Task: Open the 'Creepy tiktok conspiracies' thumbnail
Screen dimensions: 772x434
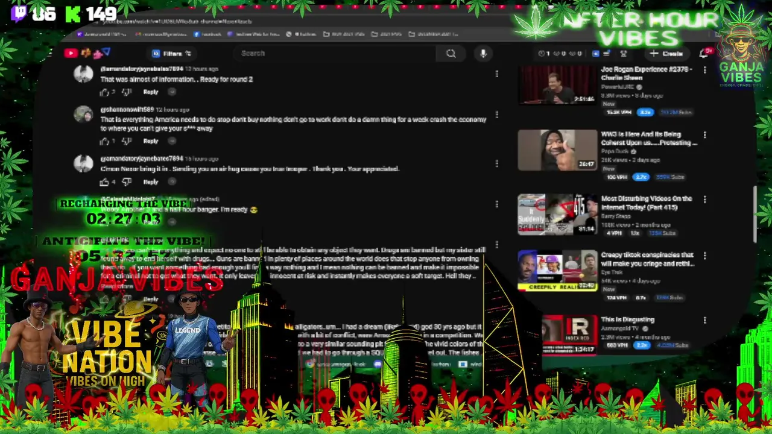Action: (557, 270)
